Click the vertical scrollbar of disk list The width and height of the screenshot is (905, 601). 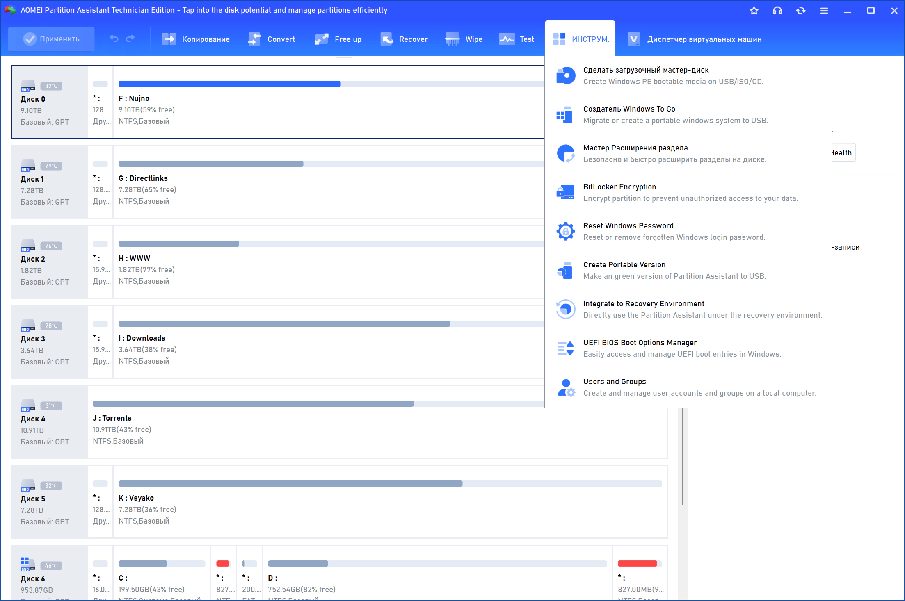click(683, 456)
